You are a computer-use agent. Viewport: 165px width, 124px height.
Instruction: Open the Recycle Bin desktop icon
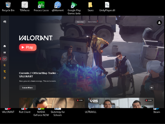[x=8, y=7]
